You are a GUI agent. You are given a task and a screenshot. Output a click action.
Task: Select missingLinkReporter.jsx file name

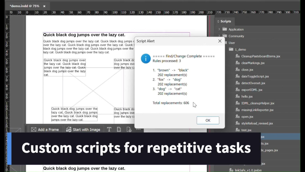pos(257,110)
